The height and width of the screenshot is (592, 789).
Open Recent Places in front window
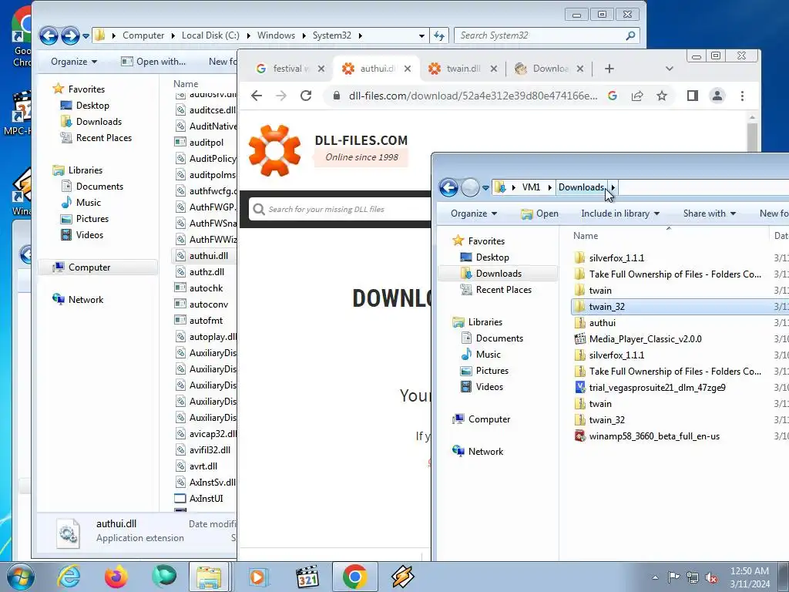point(503,290)
